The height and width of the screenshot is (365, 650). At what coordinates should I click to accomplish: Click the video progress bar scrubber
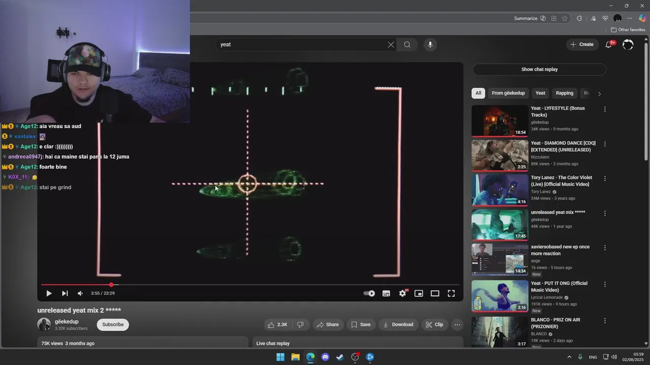click(x=111, y=285)
